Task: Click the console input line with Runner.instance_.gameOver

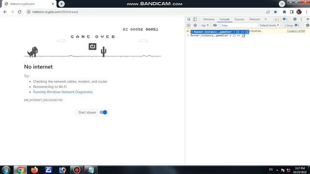Action: [x=217, y=35]
